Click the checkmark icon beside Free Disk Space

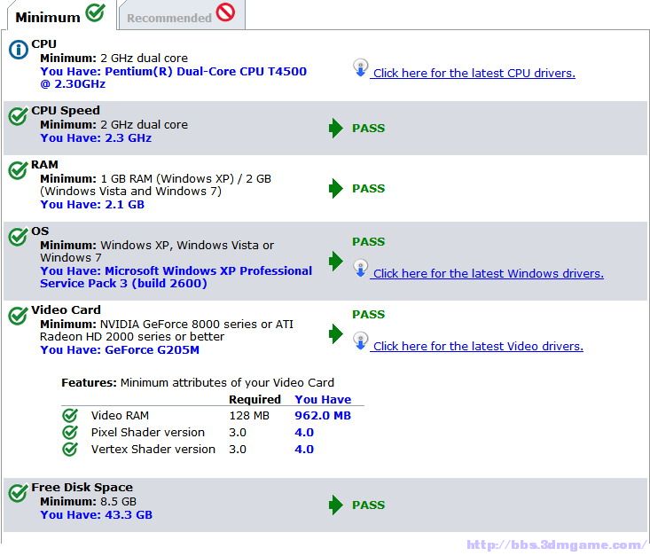[x=19, y=493]
